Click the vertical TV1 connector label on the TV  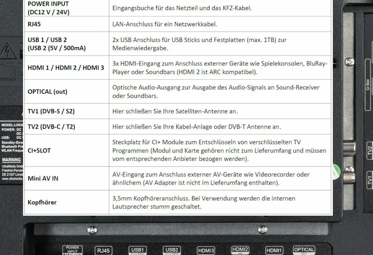369,180
